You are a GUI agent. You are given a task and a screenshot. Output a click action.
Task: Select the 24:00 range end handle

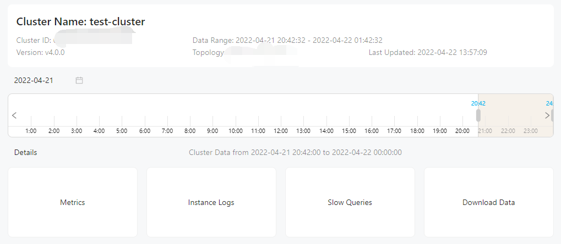click(553, 115)
